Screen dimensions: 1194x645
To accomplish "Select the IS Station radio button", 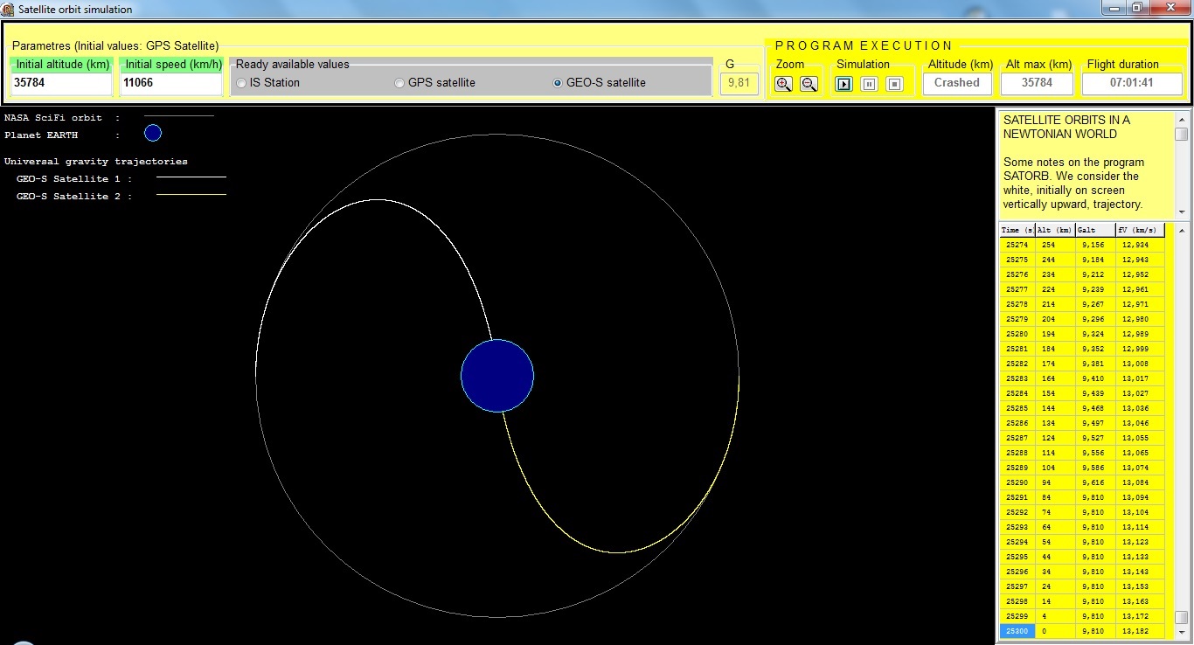I will click(240, 83).
